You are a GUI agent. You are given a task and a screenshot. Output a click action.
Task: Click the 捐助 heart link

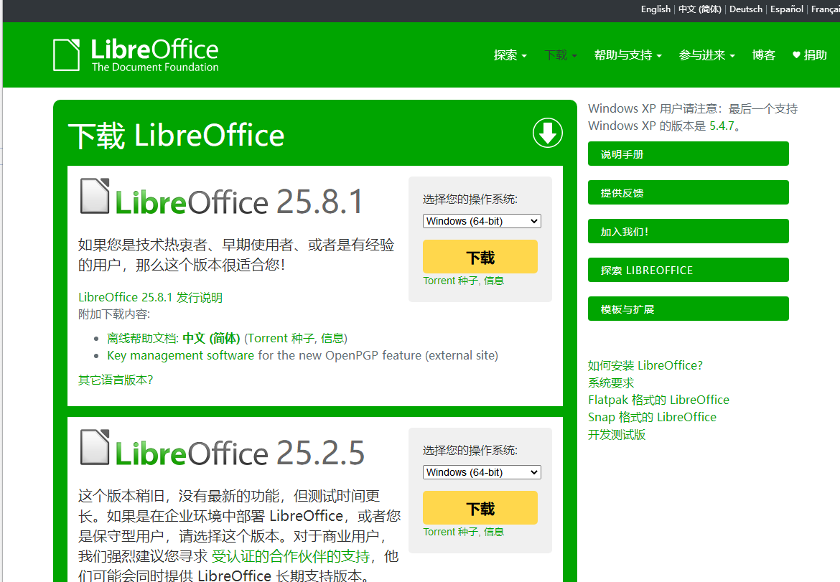(809, 55)
